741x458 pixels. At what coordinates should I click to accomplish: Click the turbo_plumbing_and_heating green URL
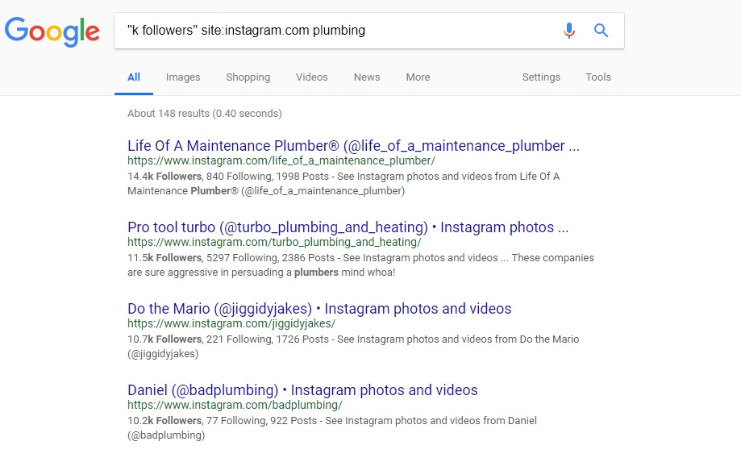coord(274,242)
